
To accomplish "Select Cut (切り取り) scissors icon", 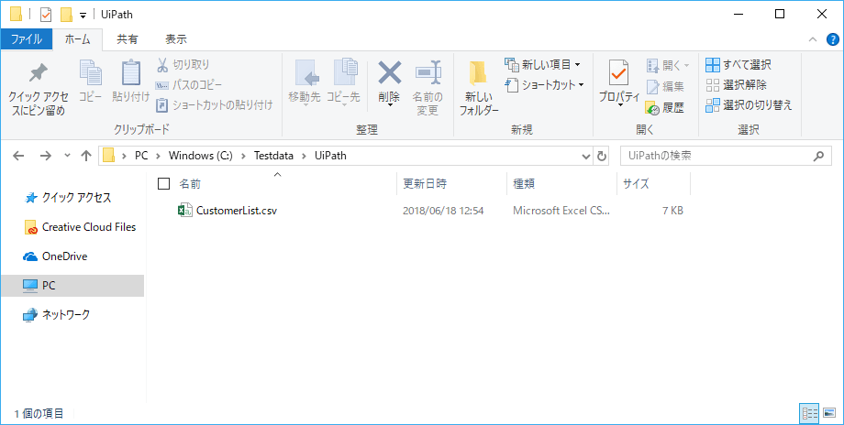I will click(x=162, y=65).
